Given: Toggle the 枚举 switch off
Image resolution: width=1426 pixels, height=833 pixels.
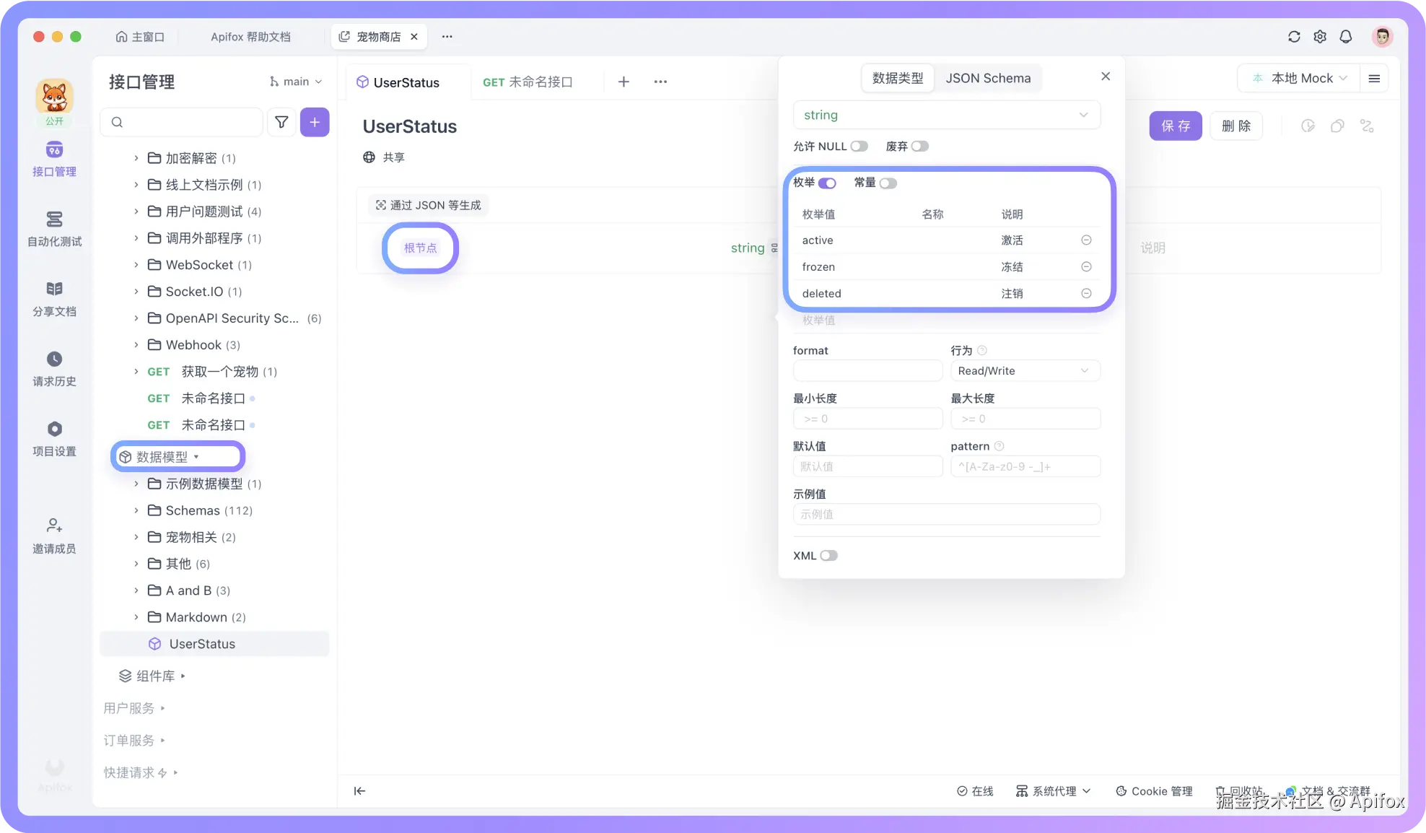Looking at the screenshot, I should pyautogui.click(x=827, y=183).
